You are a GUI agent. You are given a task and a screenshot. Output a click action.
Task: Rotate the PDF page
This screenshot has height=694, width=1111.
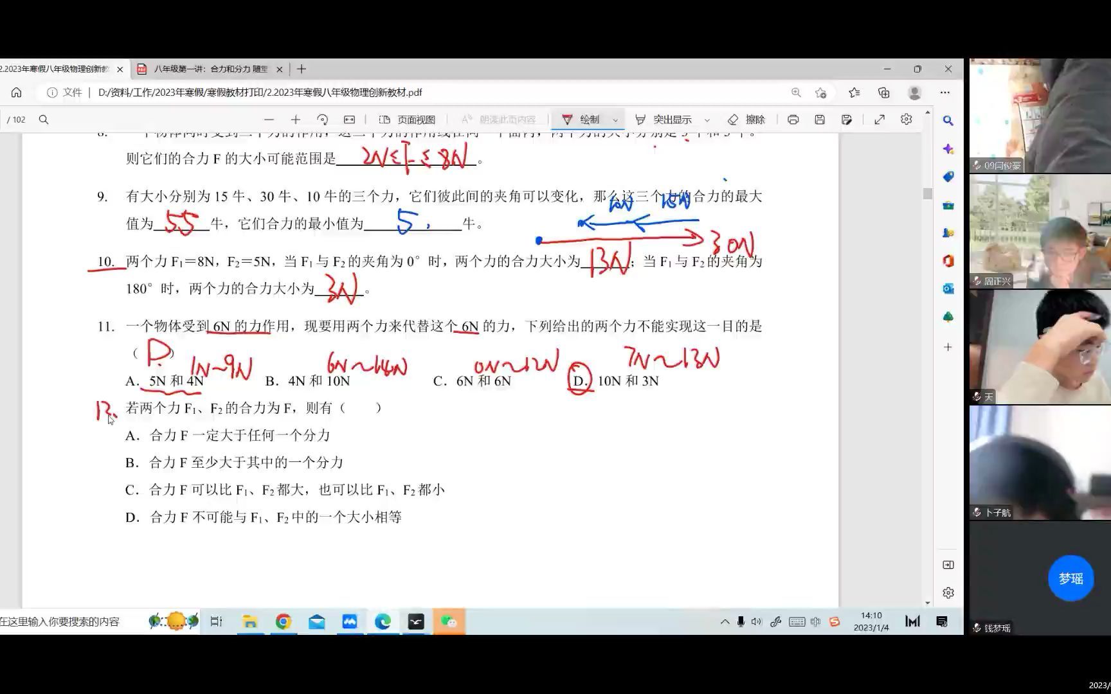click(x=323, y=119)
